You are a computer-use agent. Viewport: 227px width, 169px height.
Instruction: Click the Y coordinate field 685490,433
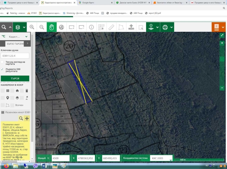pos(111,158)
